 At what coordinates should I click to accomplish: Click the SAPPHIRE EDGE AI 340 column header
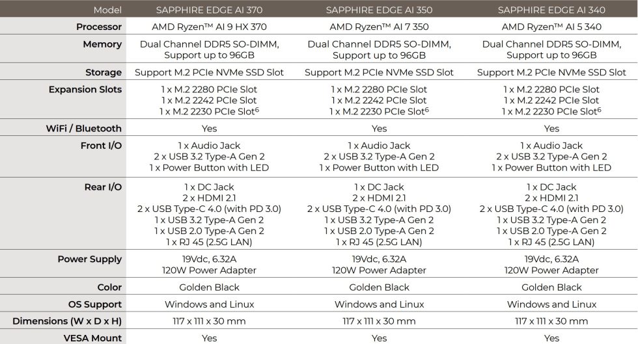551,10
